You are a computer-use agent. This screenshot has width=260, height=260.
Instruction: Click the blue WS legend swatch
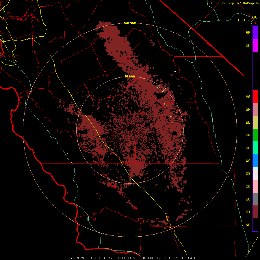coord(255,161)
